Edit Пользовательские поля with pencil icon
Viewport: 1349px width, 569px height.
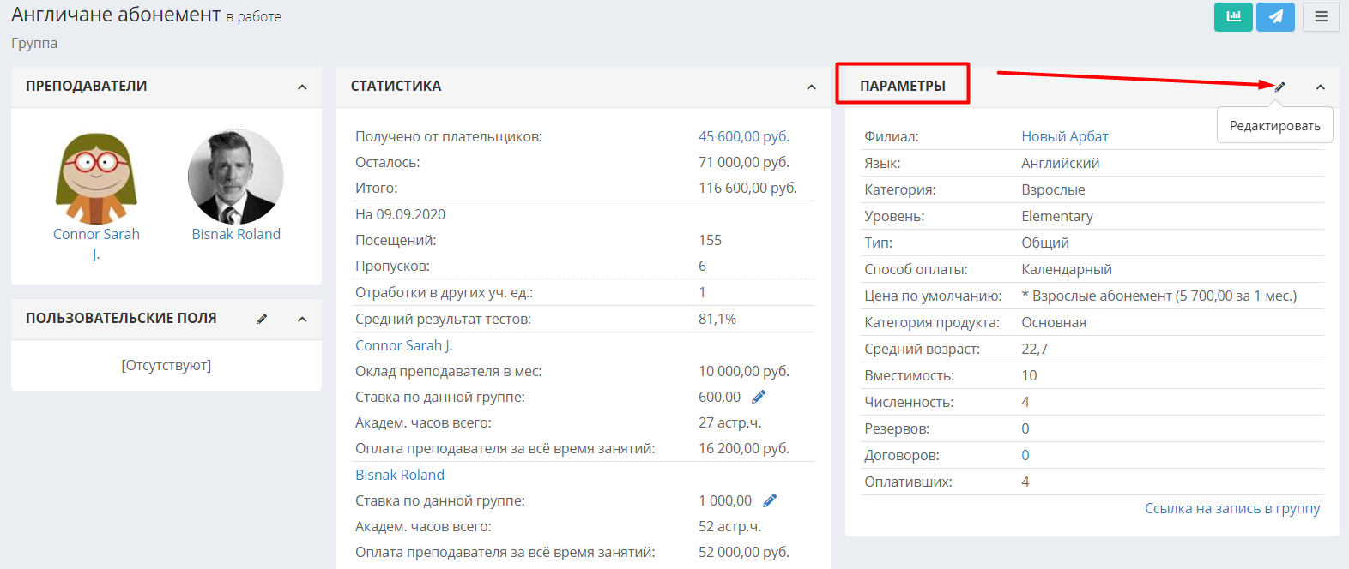pyautogui.click(x=262, y=319)
